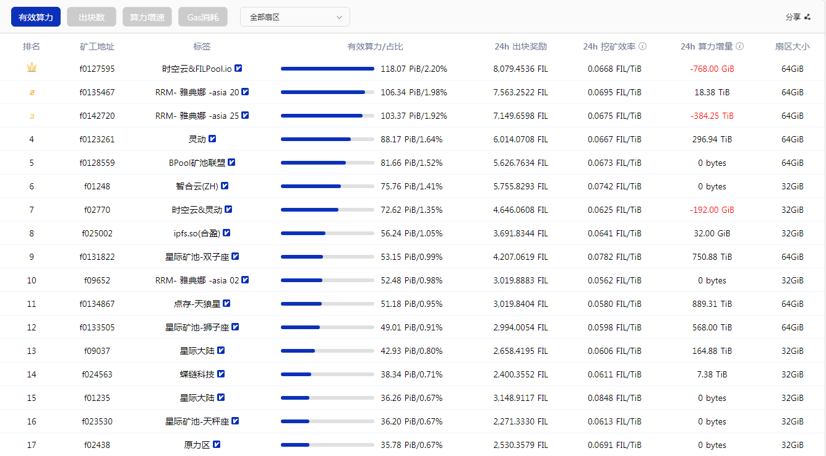Screen dimensions: 826x456
Task: Switch to the 算力增速 tab
Action: click(147, 17)
